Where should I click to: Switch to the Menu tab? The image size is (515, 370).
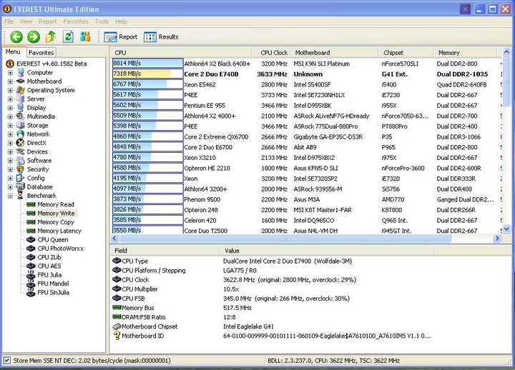click(13, 52)
